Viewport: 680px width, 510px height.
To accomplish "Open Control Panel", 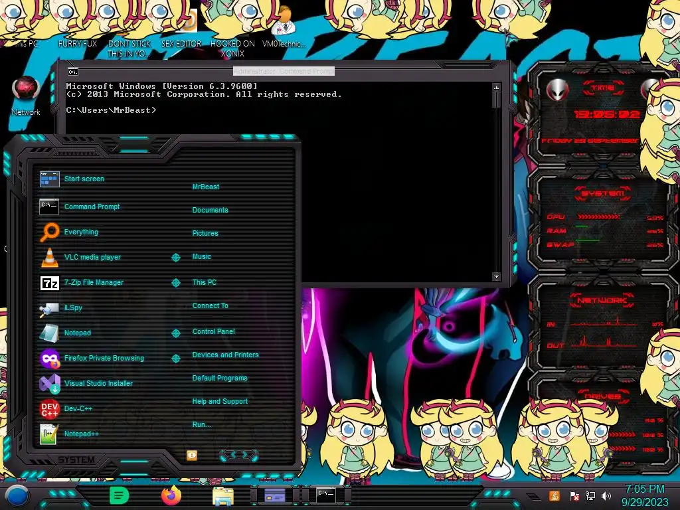I will point(213,331).
